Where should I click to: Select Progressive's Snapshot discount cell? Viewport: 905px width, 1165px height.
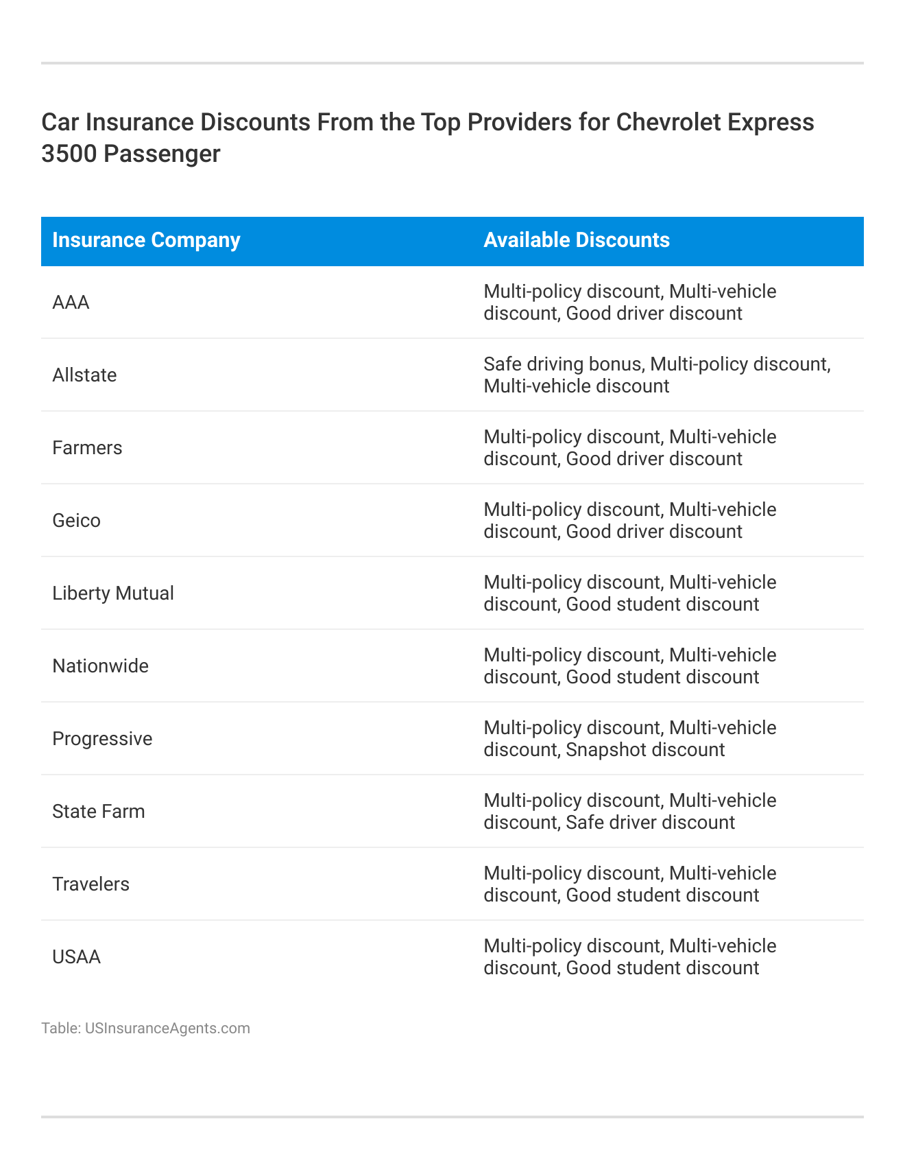[629, 739]
